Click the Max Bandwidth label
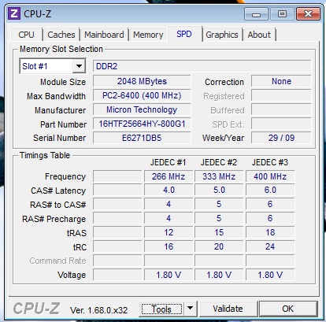 (56, 96)
